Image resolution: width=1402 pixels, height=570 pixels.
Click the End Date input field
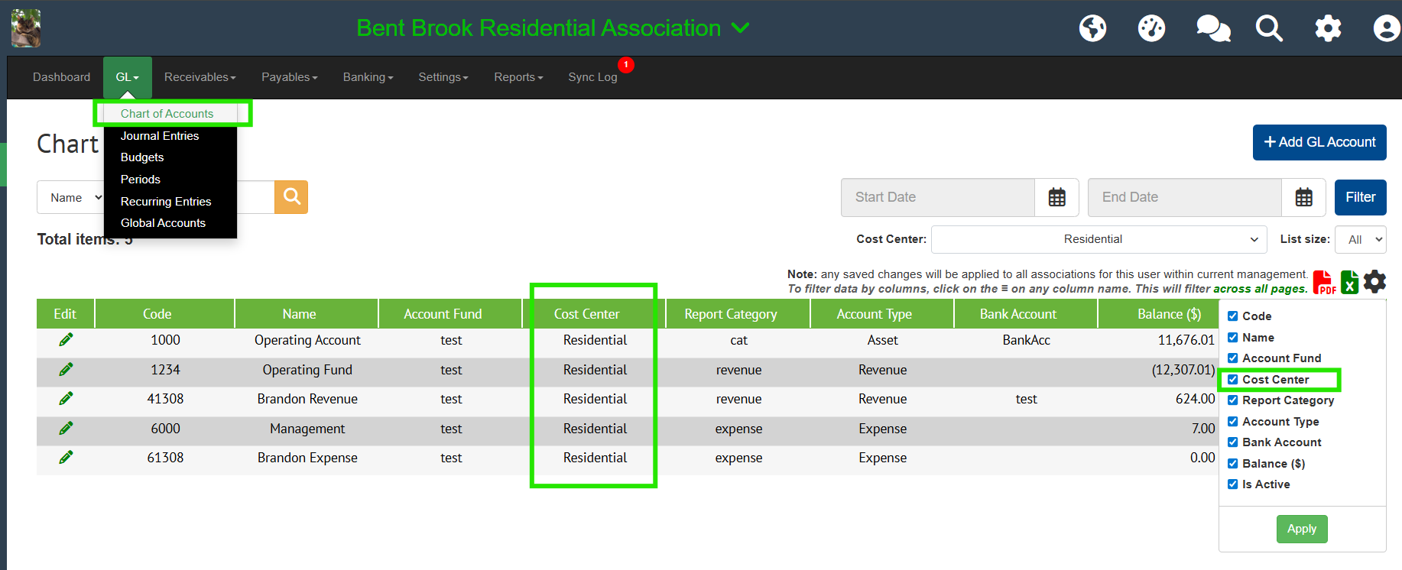(1184, 197)
